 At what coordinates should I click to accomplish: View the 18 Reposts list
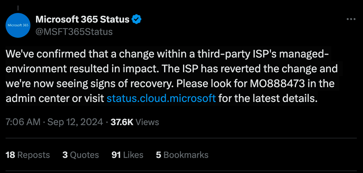pyautogui.click(x=28, y=155)
